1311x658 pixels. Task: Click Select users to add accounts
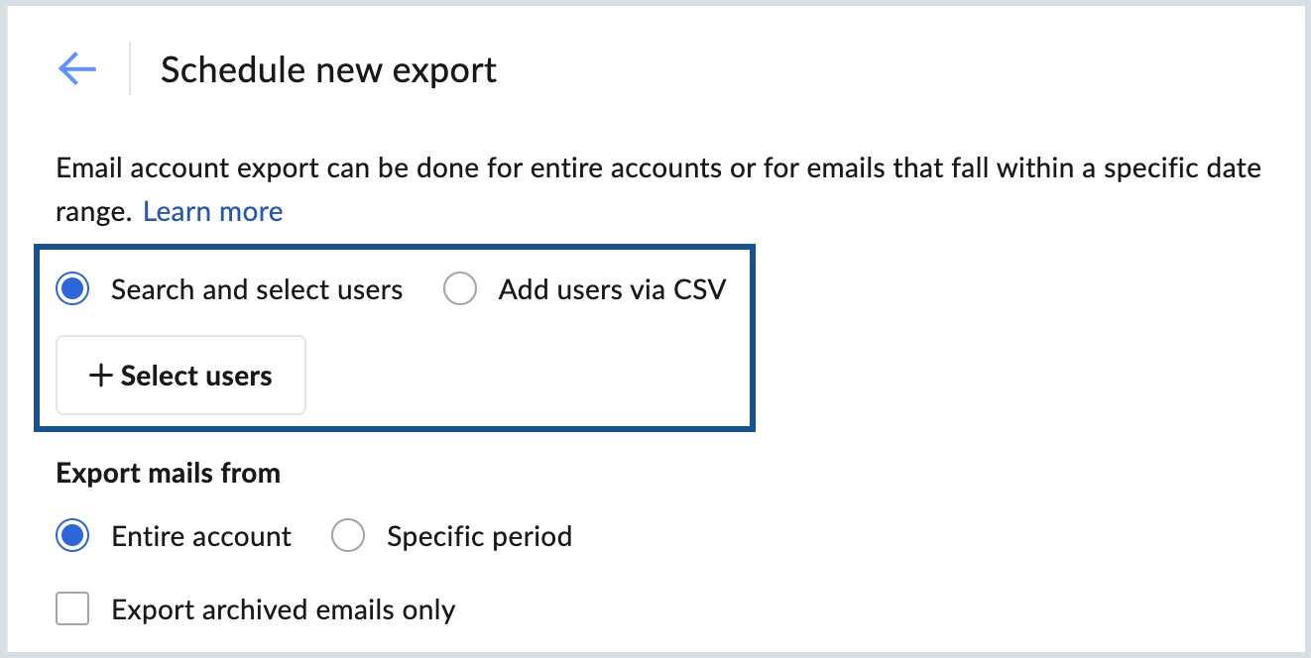tap(180, 375)
